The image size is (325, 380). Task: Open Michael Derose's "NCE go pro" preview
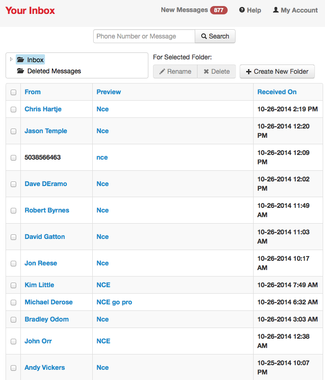point(114,302)
